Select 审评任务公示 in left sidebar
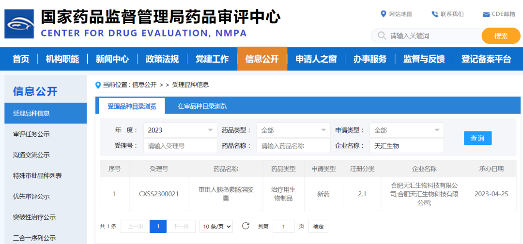Viewport: 523px width, 244px height. [31, 134]
